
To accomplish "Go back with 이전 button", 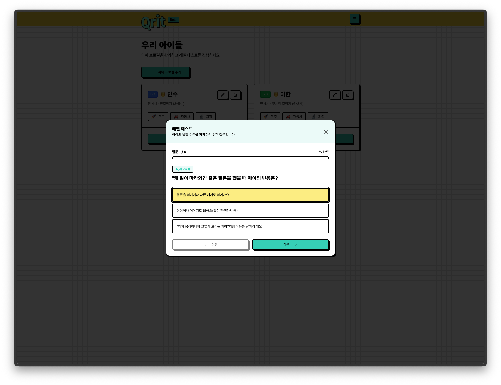I will (x=211, y=245).
